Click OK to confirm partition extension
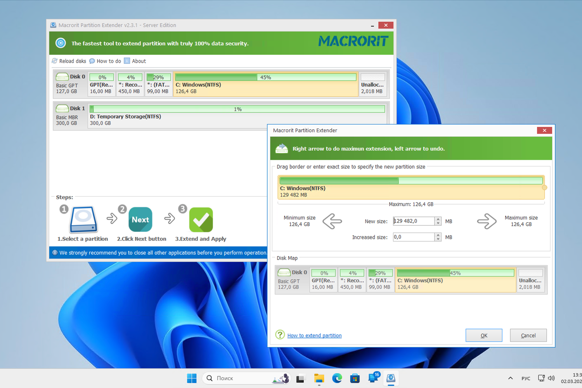 (x=484, y=335)
